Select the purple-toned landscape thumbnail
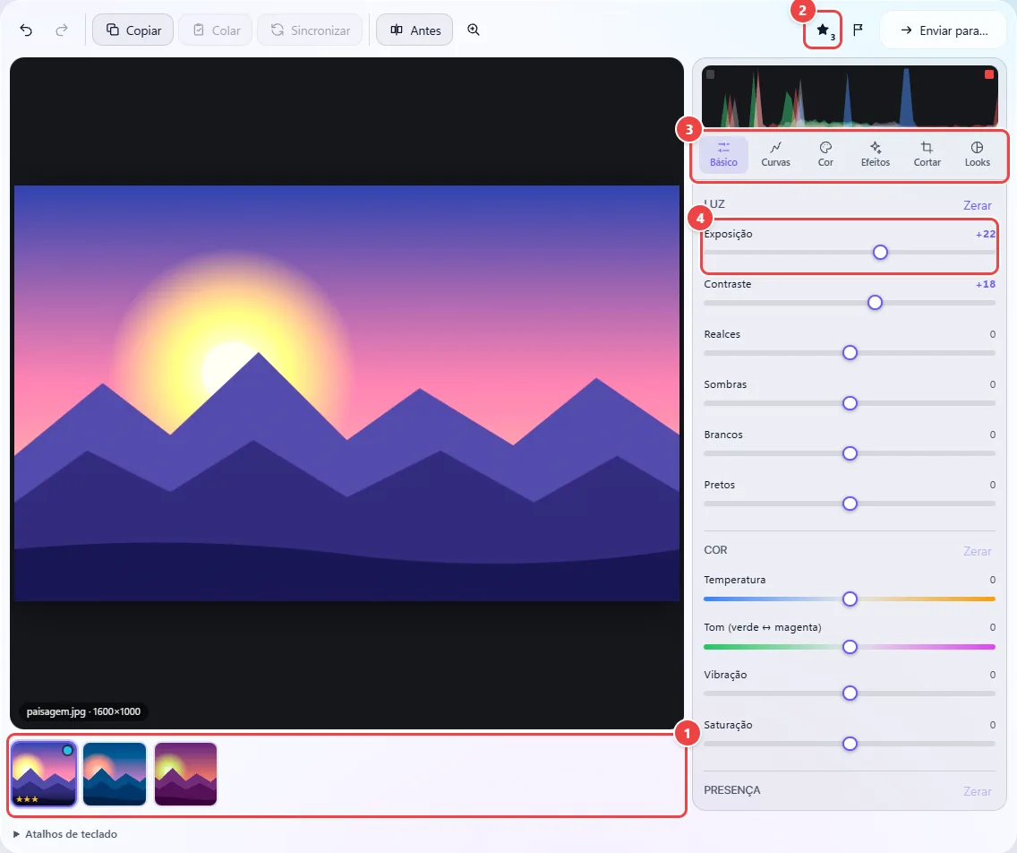 [x=185, y=774]
